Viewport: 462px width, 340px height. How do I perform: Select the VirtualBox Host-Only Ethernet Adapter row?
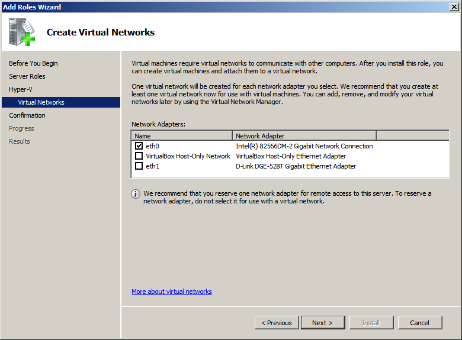pyautogui.click(x=291, y=156)
